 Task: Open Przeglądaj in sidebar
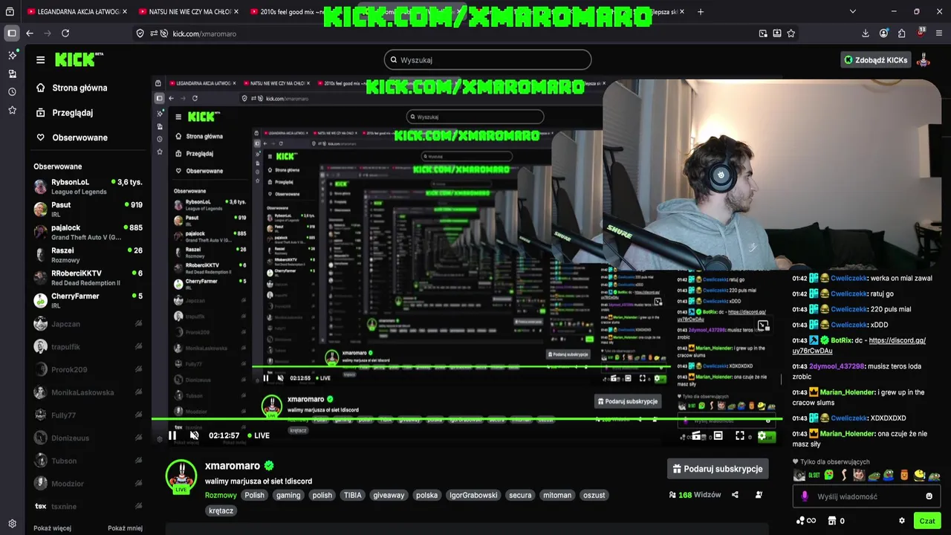click(x=65, y=113)
